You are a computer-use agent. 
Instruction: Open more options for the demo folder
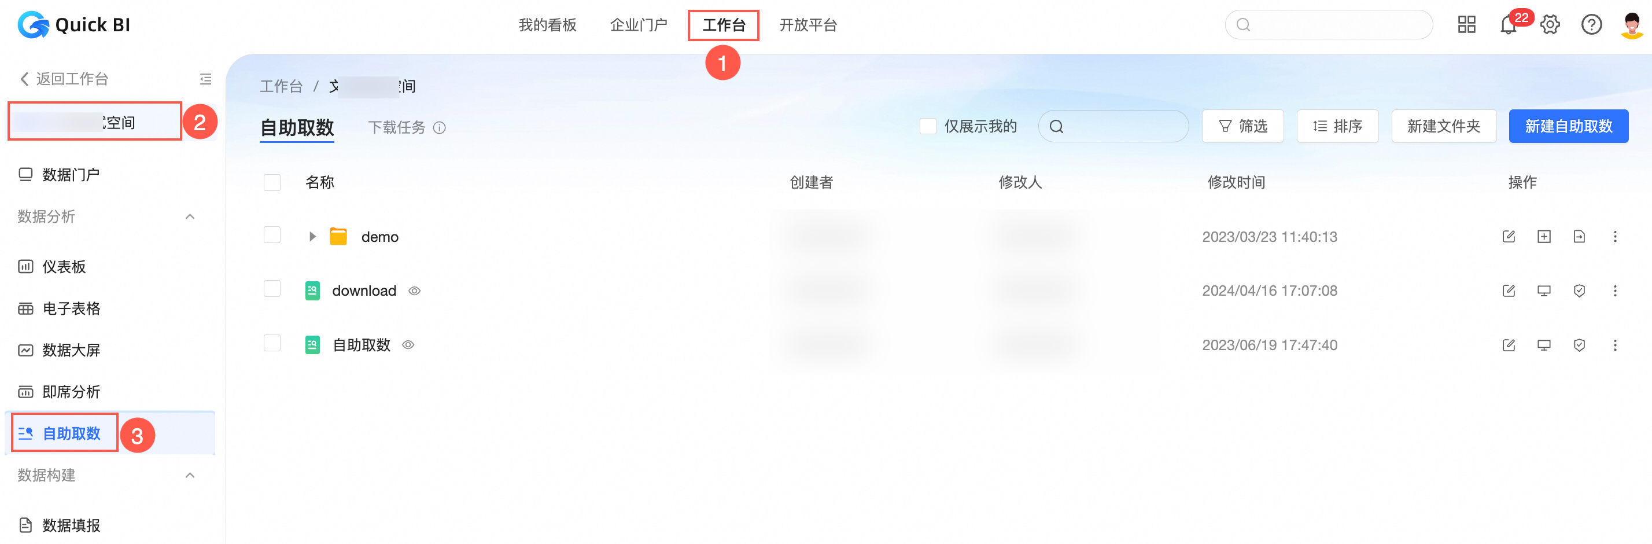(1615, 237)
